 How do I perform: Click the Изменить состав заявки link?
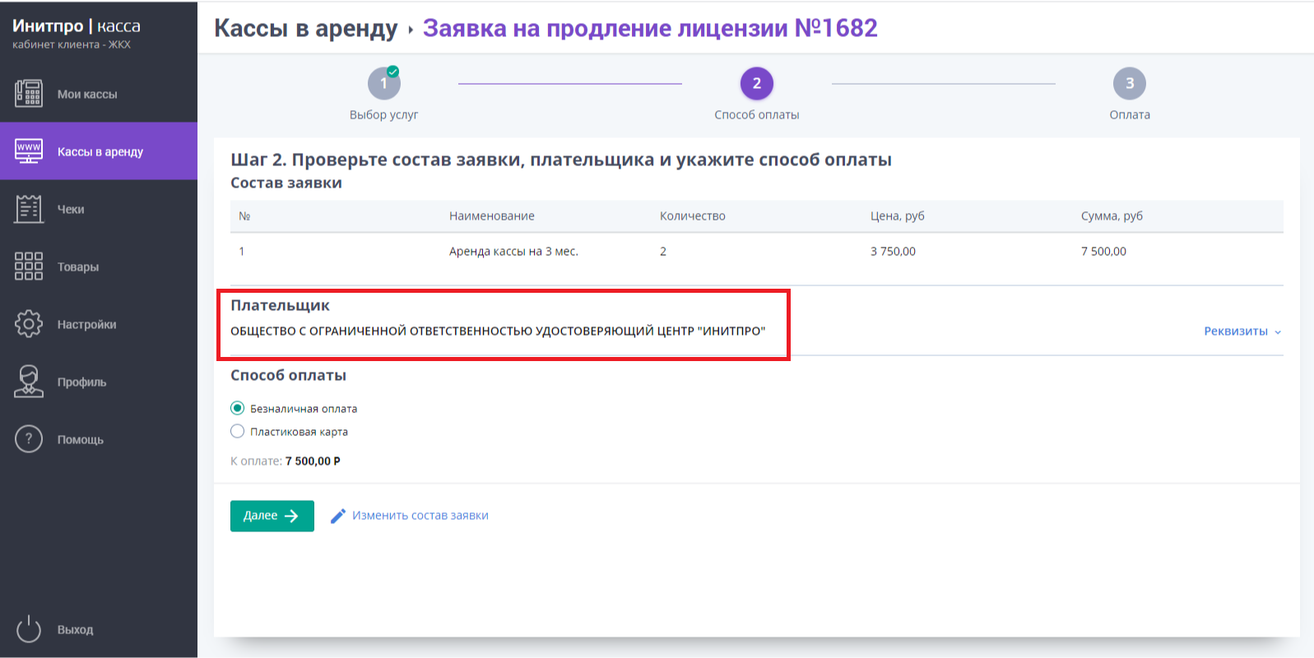(420, 516)
